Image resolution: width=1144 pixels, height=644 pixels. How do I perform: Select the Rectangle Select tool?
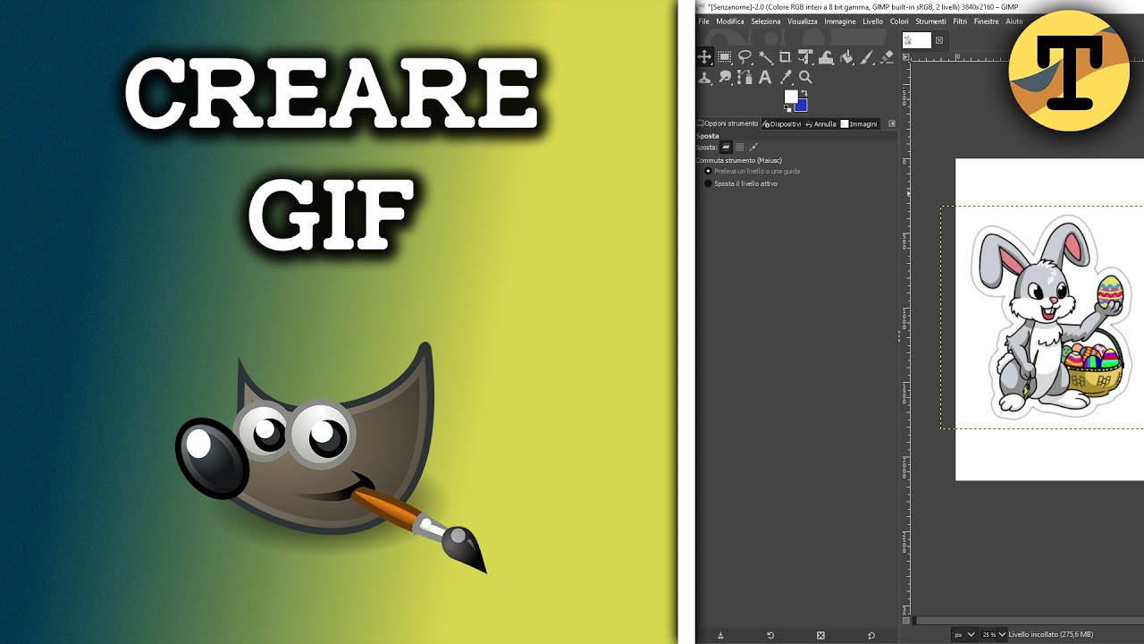point(725,57)
